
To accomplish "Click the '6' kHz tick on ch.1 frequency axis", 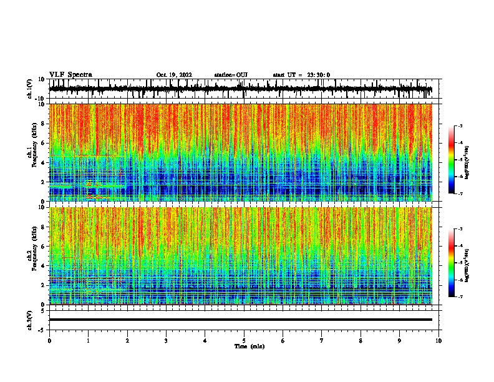I will tap(44, 143).
